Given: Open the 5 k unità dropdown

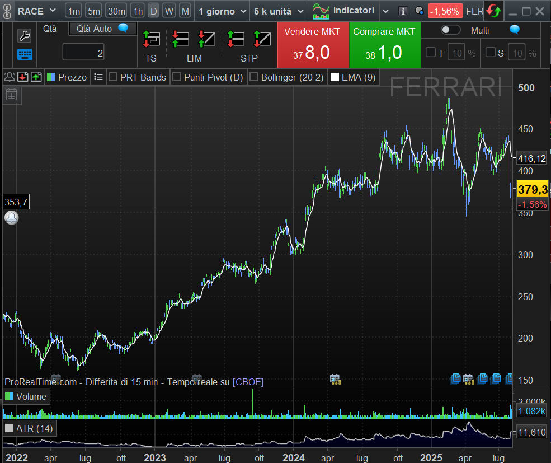Looking at the screenshot, I should pos(300,11).
